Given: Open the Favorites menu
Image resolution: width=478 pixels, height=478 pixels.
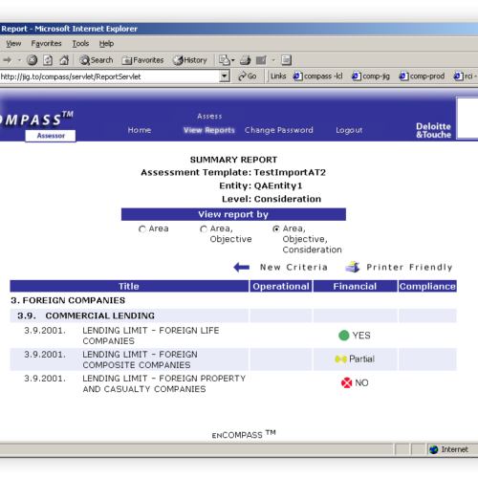Looking at the screenshot, I should pos(46,43).
